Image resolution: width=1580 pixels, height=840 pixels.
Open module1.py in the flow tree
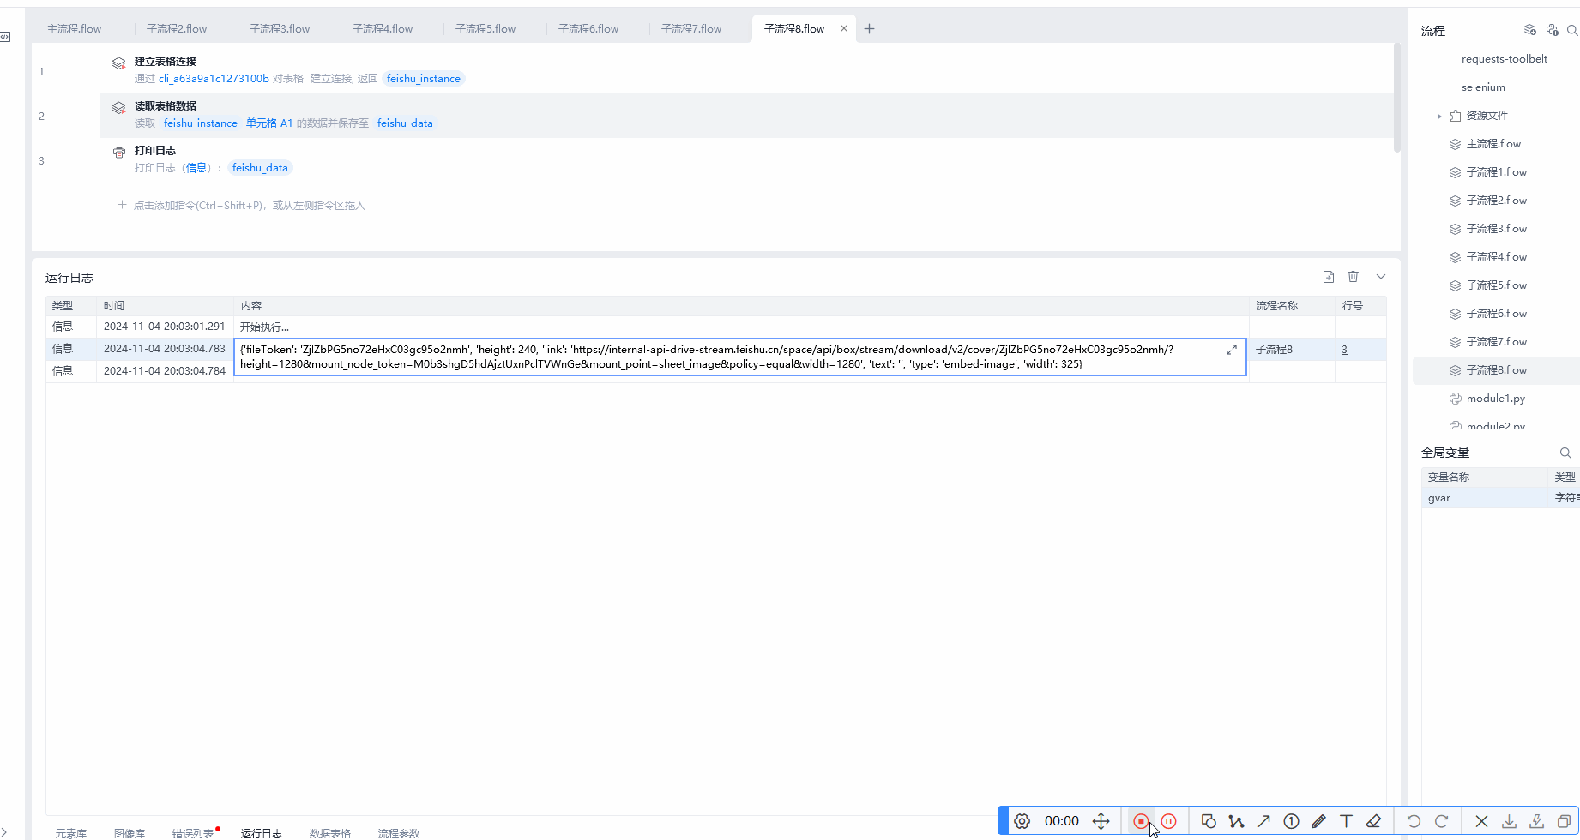pos(1495,399)
